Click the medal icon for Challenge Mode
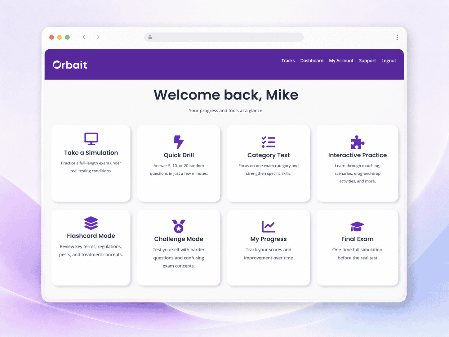The height and width of the screenshot is (337, 449). [x=179, y=226]
